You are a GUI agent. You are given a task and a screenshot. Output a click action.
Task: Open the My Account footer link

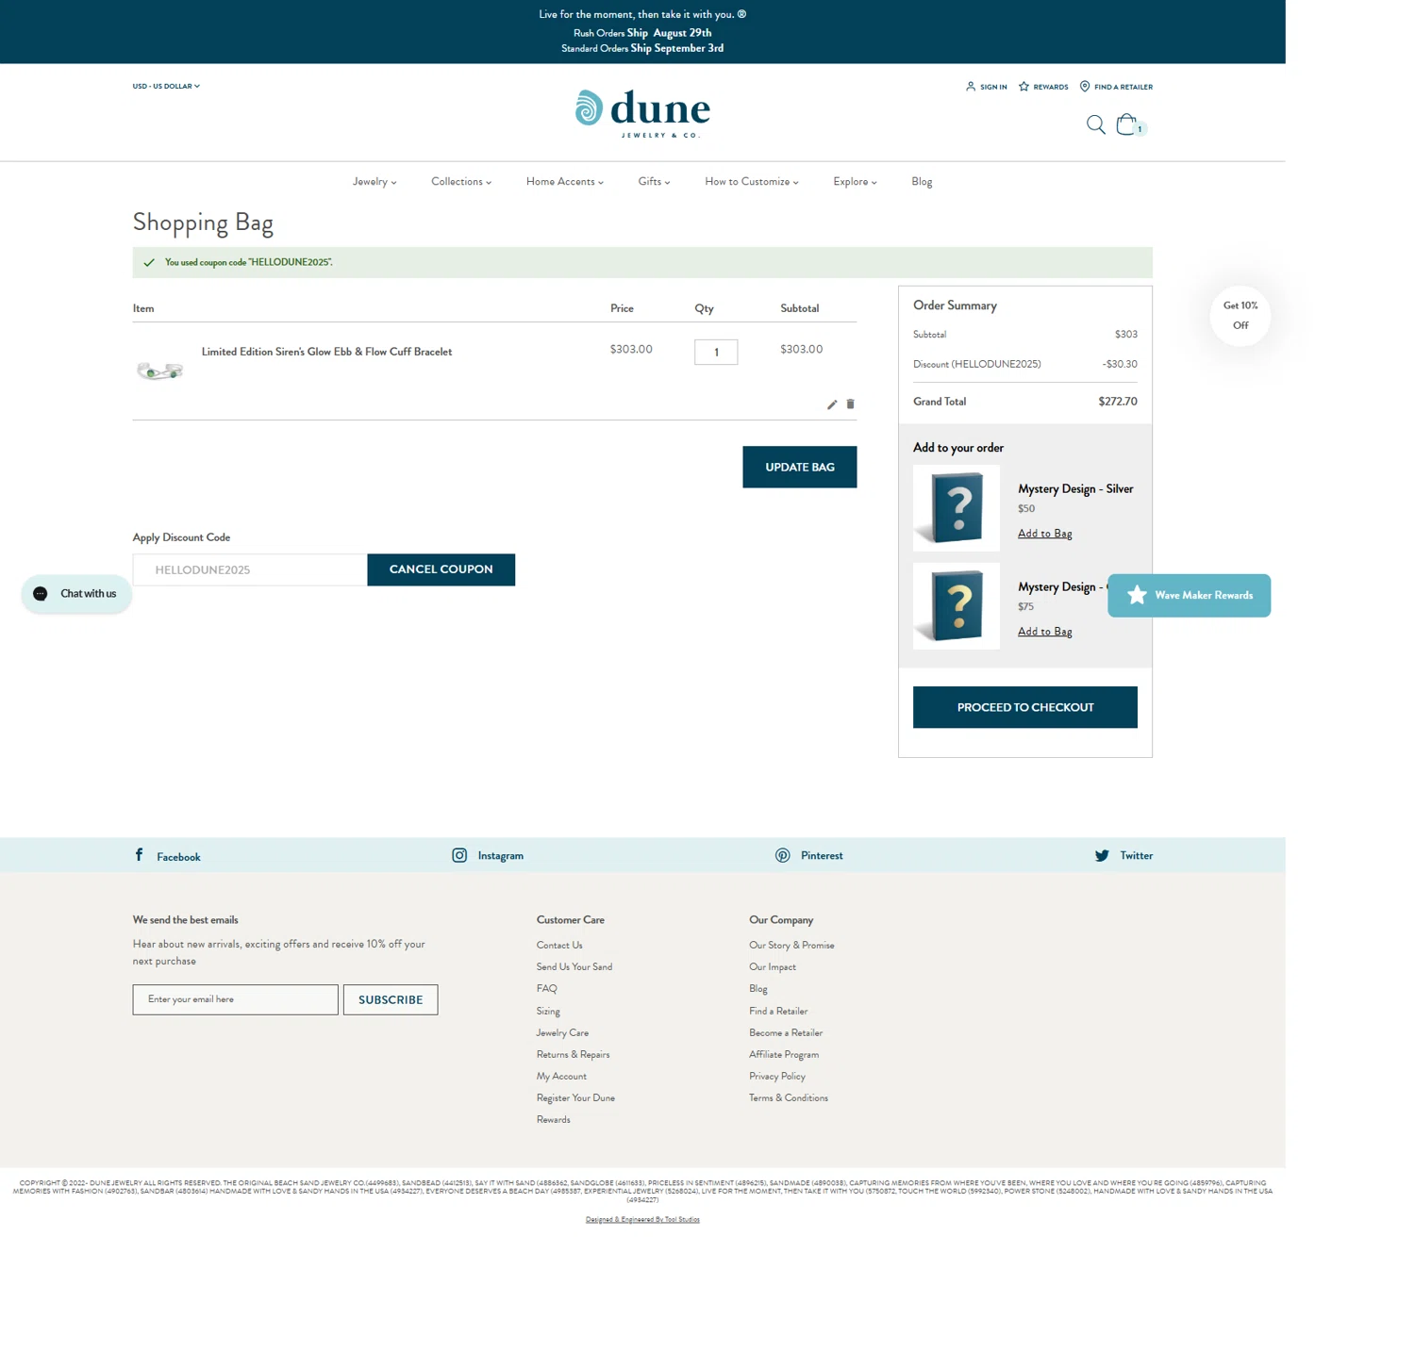point(561,1076)
